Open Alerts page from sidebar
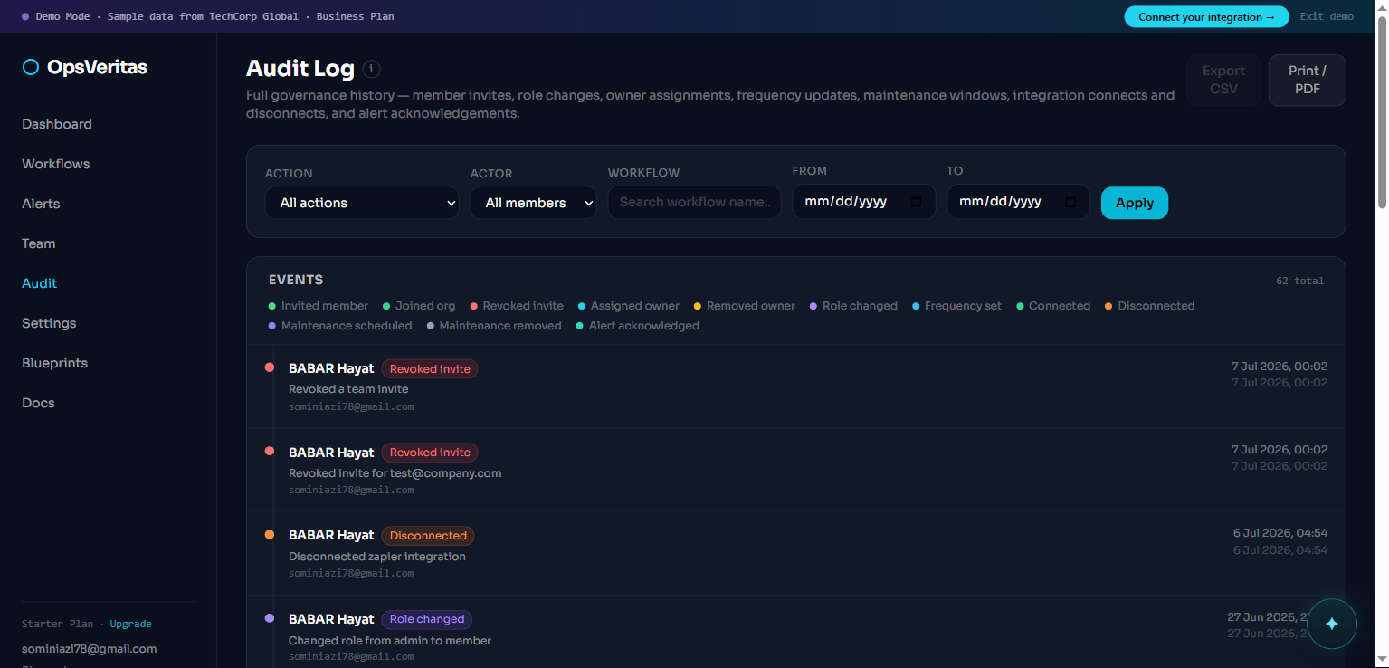Viewport: 1389px width, 668px height. [x=41, y=204]
